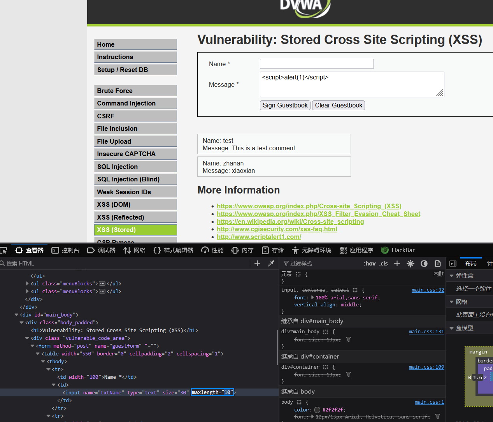Edit the box model margin value 0
The width and height of the screenshot is (493, 422).
coord(470,377)
